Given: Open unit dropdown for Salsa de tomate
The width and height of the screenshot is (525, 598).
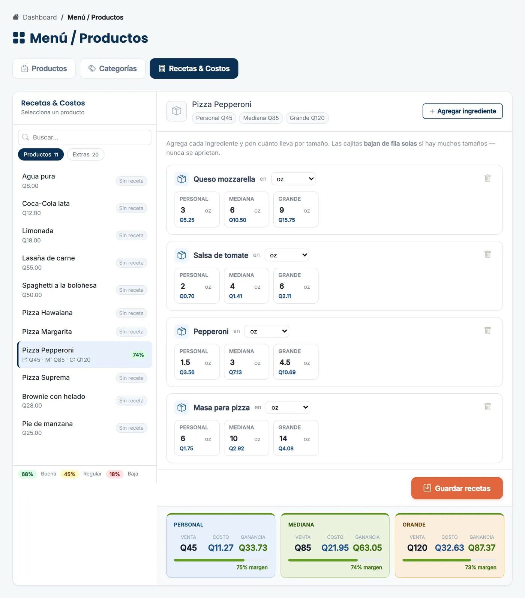Looking at the screenshot, I should pyautogui.click(x=287, y=255).
